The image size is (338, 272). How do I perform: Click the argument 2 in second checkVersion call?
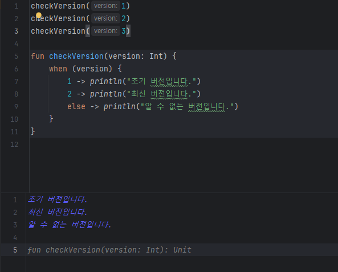(124, 18)
